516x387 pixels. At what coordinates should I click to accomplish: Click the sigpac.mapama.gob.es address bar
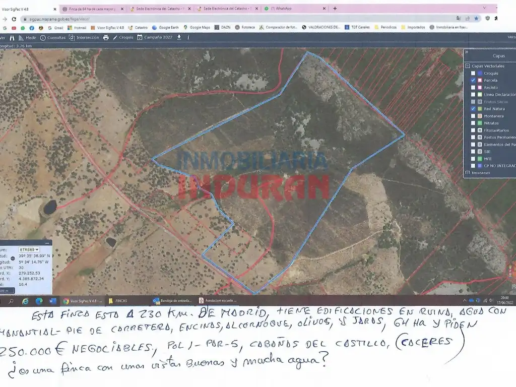click(x=230, y=19)
